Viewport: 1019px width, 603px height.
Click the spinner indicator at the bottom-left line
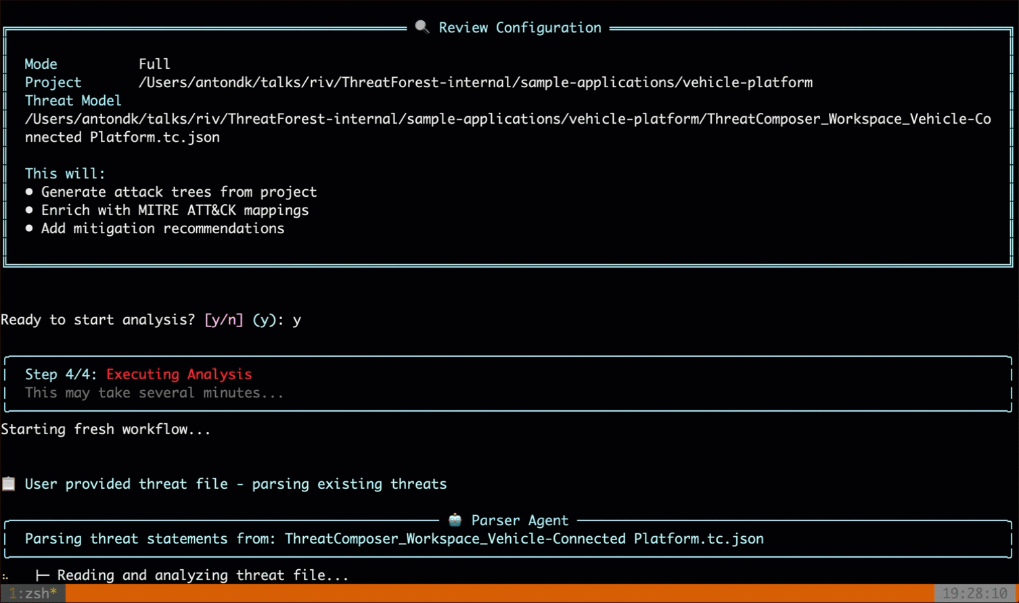(x=5, y=576)
